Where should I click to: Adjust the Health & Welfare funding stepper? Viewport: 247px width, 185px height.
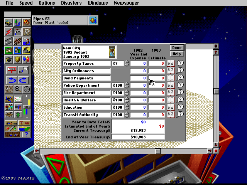coord(127,100)
